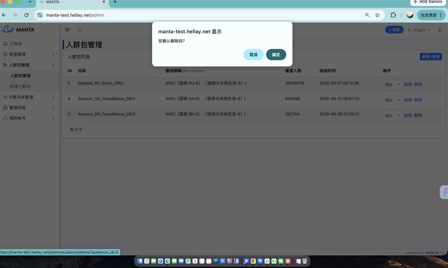Open the 问问 Gemini button

[428, 2]
